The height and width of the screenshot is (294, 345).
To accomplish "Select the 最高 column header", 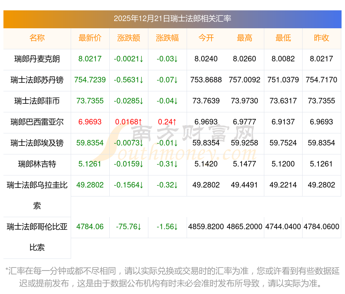I will point(245,38).
